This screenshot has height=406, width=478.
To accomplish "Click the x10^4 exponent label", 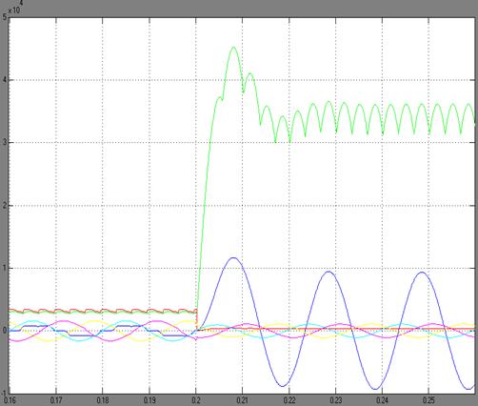I will tap(15, 8).
